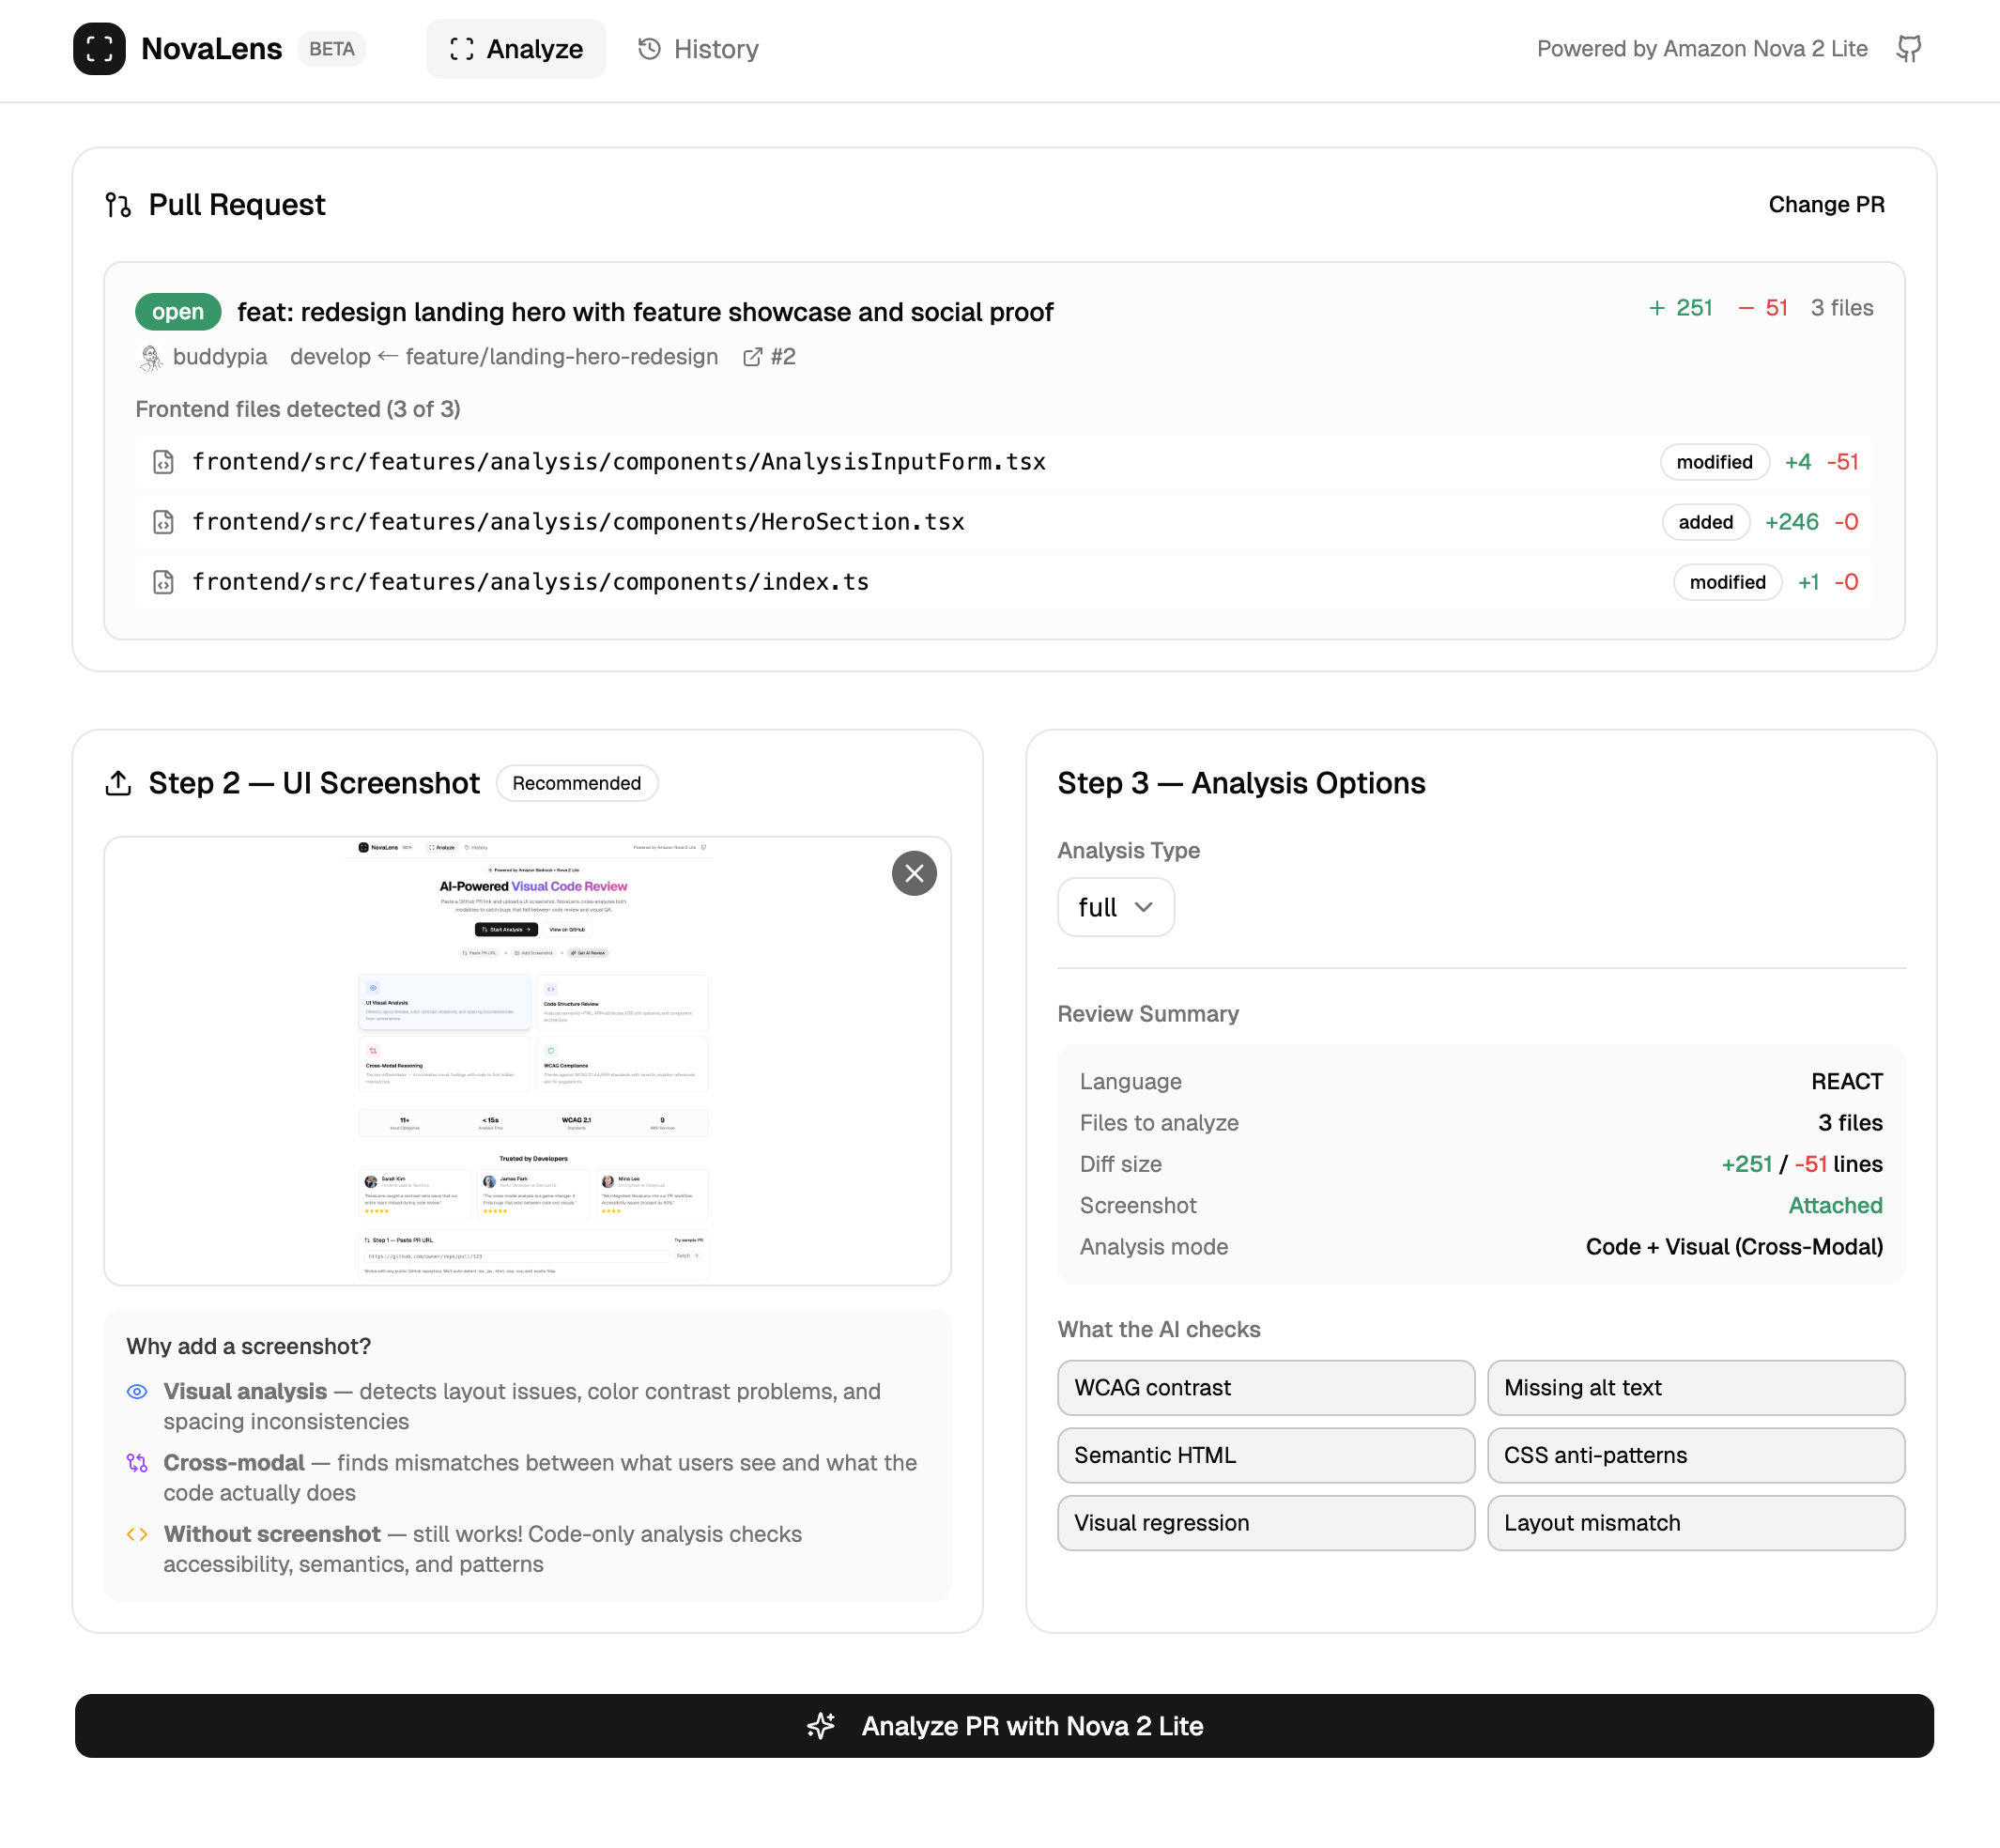This screenshot has width=2000, height=1848.
Task: Click the pull request branch icon
Action: pyautogui.click(x=118, y=205)
